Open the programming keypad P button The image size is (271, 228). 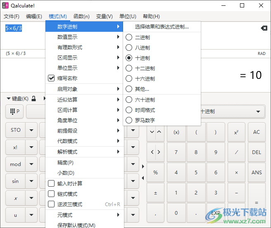pyautogui.click(x=14, y=112)
